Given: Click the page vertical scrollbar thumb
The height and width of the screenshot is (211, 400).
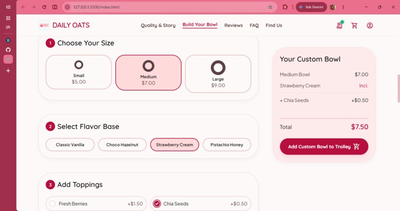Looking at the screenshot, I should [398, 88].
